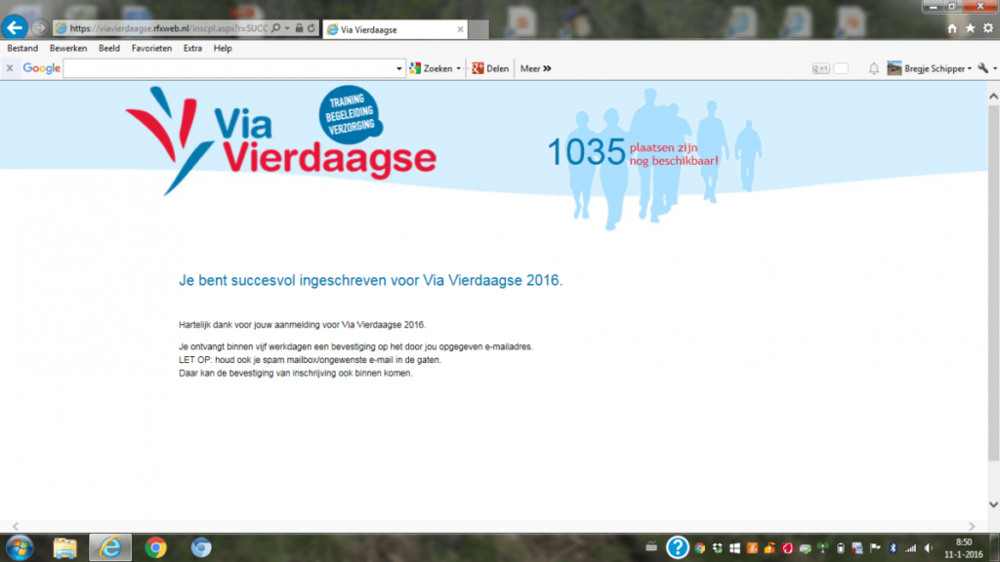Open the Extra menu
This screenshot has width=1000, height=562.
192,48
